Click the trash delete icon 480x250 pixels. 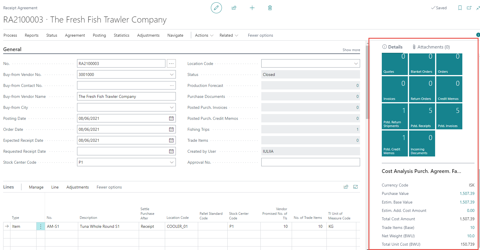270,8
